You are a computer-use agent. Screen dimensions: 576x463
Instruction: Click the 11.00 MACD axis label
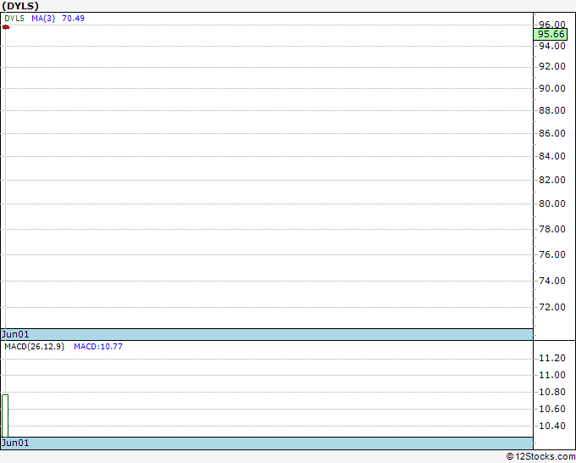[551, 375]
